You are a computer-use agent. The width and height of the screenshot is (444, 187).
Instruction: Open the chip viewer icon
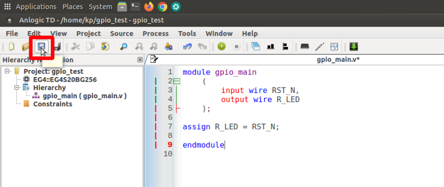click(305, 46)
